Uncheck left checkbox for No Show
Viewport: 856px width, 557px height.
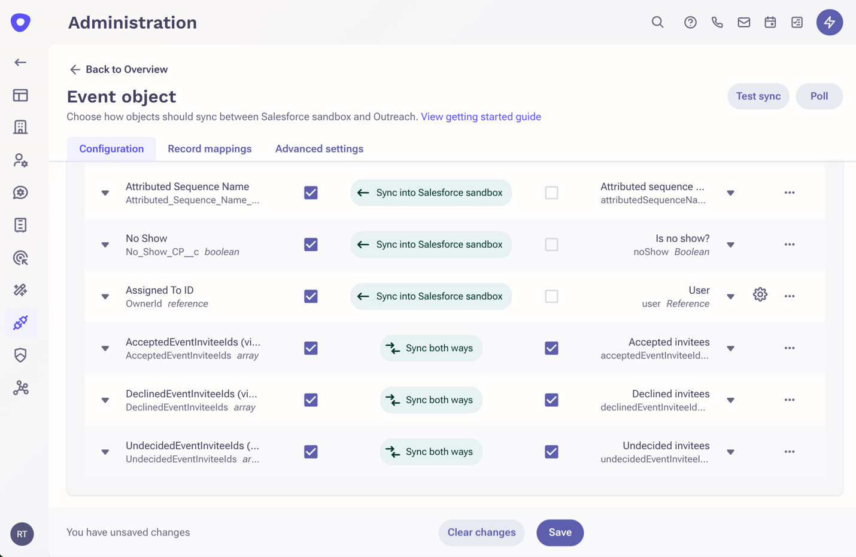click(x=311, y=244)
